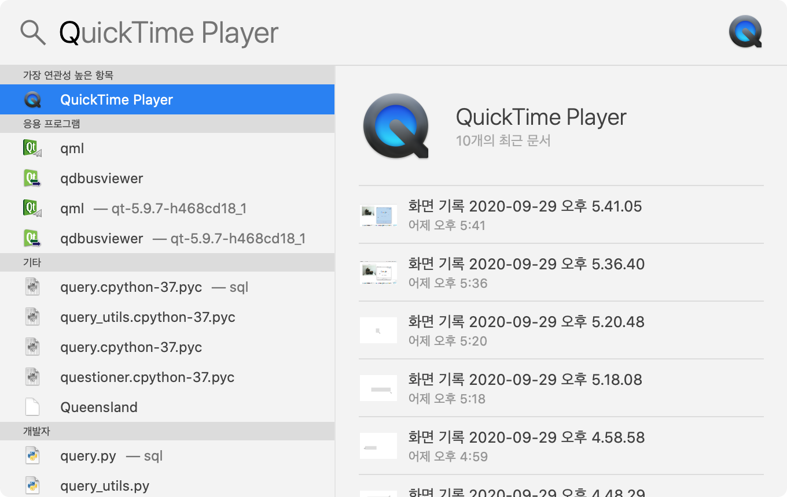Click Qt icon of qdbusviewer qt-5.9.7 row
The width and height of the screenshot is (787, 497).
point(32,238)
